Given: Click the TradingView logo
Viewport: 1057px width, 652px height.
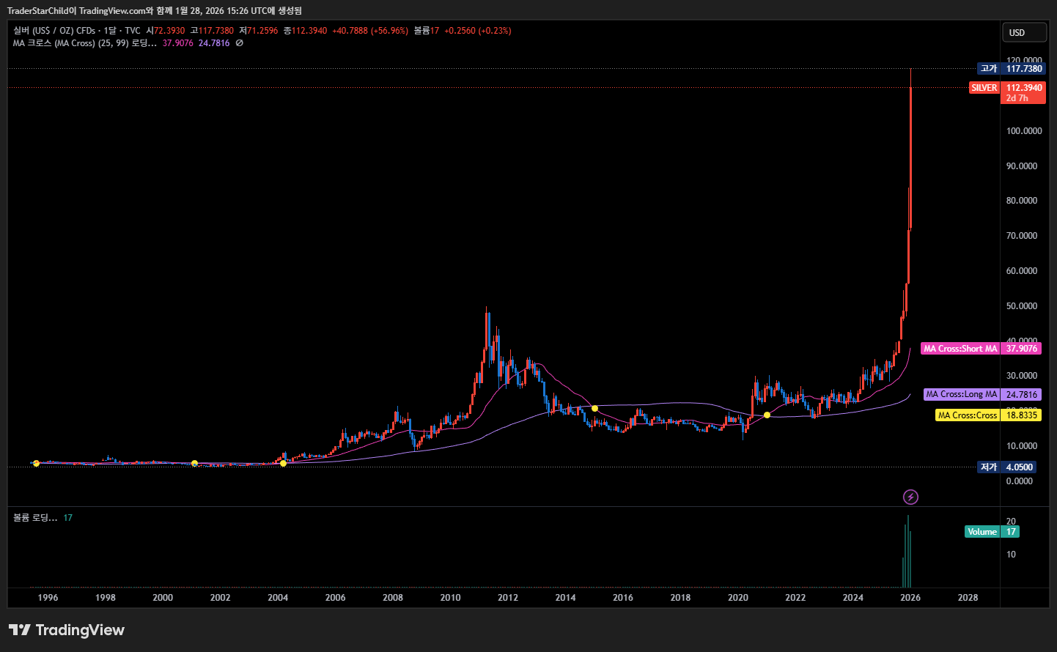Looking at the screenshot, I should [67, 630].
